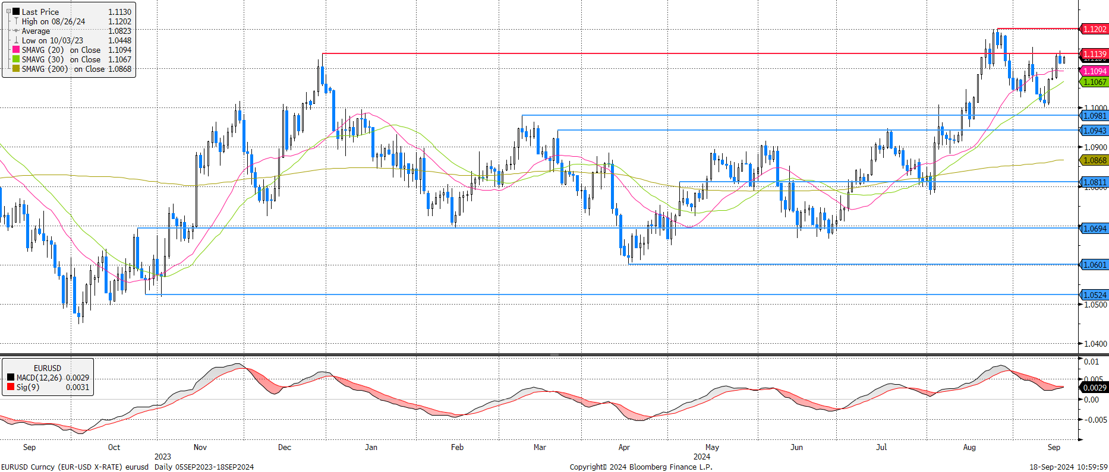Click the EURUSD Curncy footer description
1109x472 pixels.
127,467
